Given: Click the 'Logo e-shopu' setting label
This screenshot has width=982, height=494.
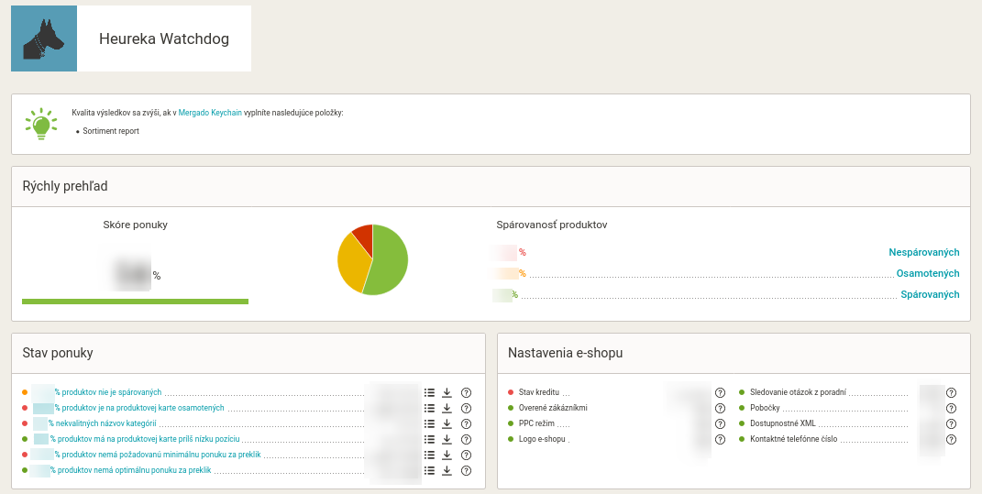Looking at the screenshot, I should [x=543, y=440].
